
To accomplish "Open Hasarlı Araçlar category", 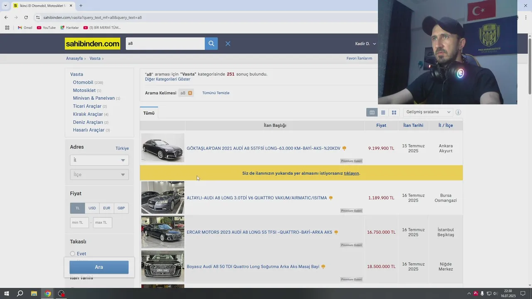I will click(x=89, y=130).
